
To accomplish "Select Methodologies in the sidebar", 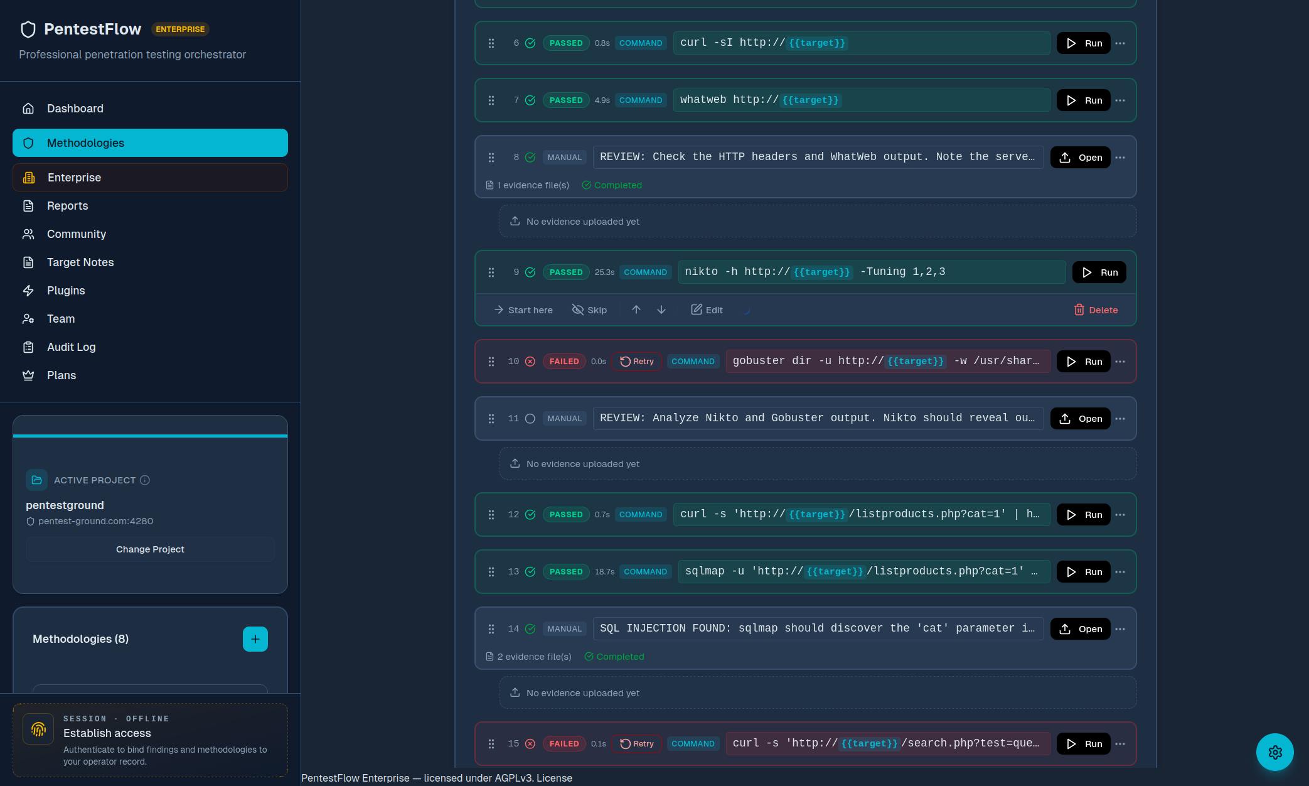I will pos(150,143).
